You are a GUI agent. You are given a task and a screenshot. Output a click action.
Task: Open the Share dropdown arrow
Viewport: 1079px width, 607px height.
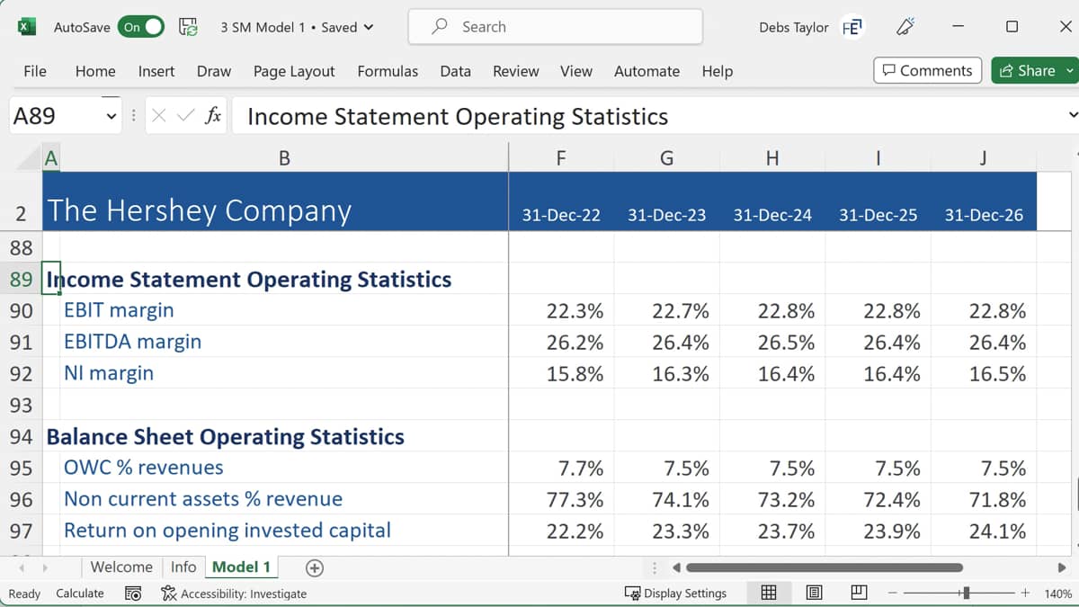pyautogui.click(x=1070, y=70)
